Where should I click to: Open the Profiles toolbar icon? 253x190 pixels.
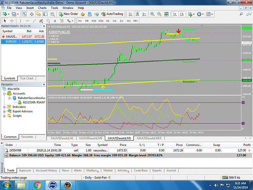[14, 14]
